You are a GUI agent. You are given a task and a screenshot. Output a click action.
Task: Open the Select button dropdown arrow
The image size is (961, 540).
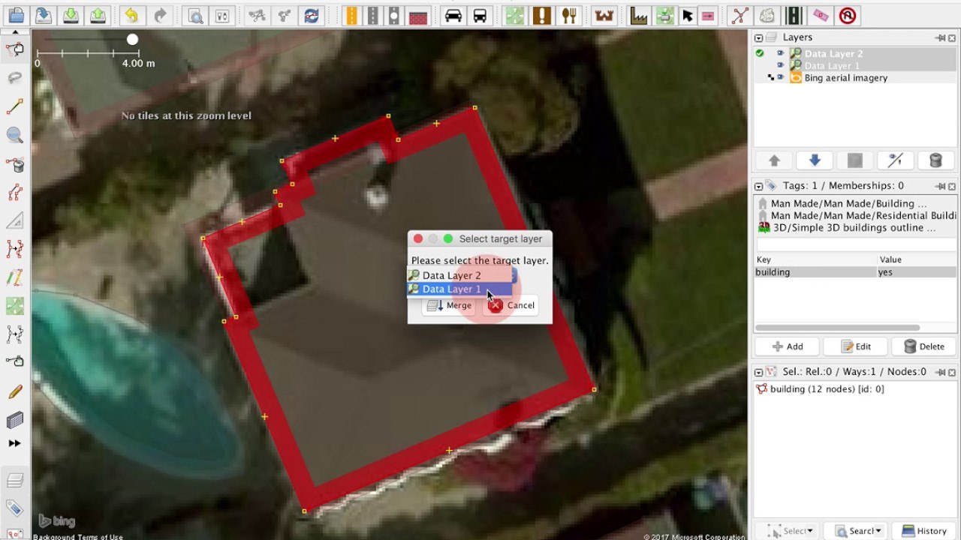809,531
